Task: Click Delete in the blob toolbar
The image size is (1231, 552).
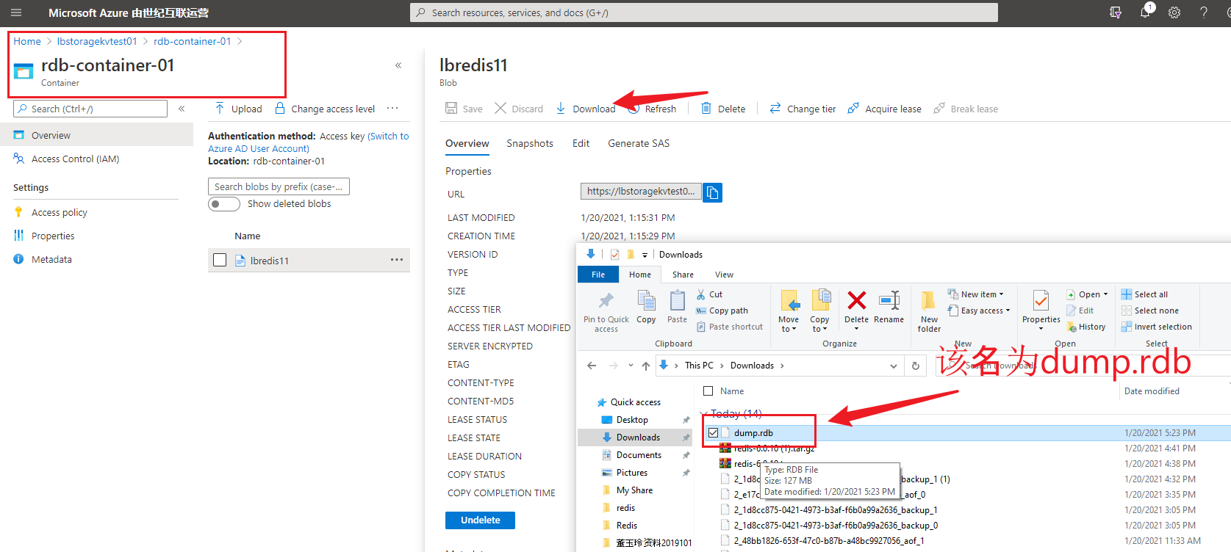Action: (x=723, y=109)
